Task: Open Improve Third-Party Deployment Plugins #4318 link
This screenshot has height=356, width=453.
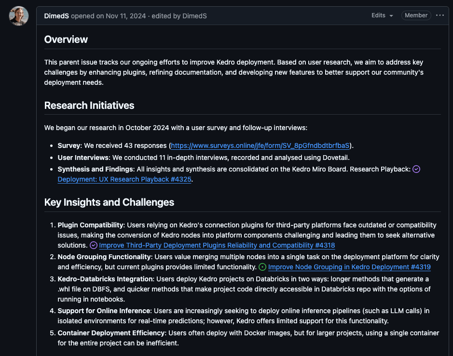Action: (217, 245)
